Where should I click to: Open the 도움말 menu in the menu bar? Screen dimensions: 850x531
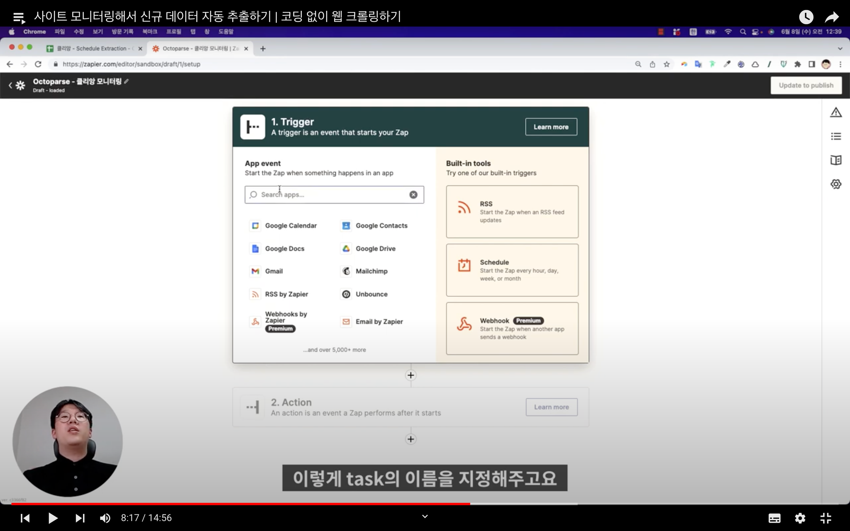[226, 32]
